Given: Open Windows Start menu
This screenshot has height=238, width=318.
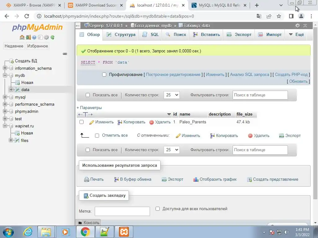Looking at the screenshot, I should tap(8, 232).
